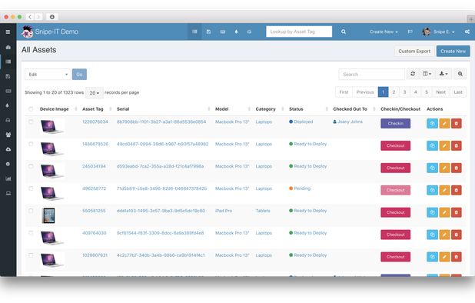Open the Tablets category link
This screenshot has width=475, height=303.
click(x=263, y=211)
